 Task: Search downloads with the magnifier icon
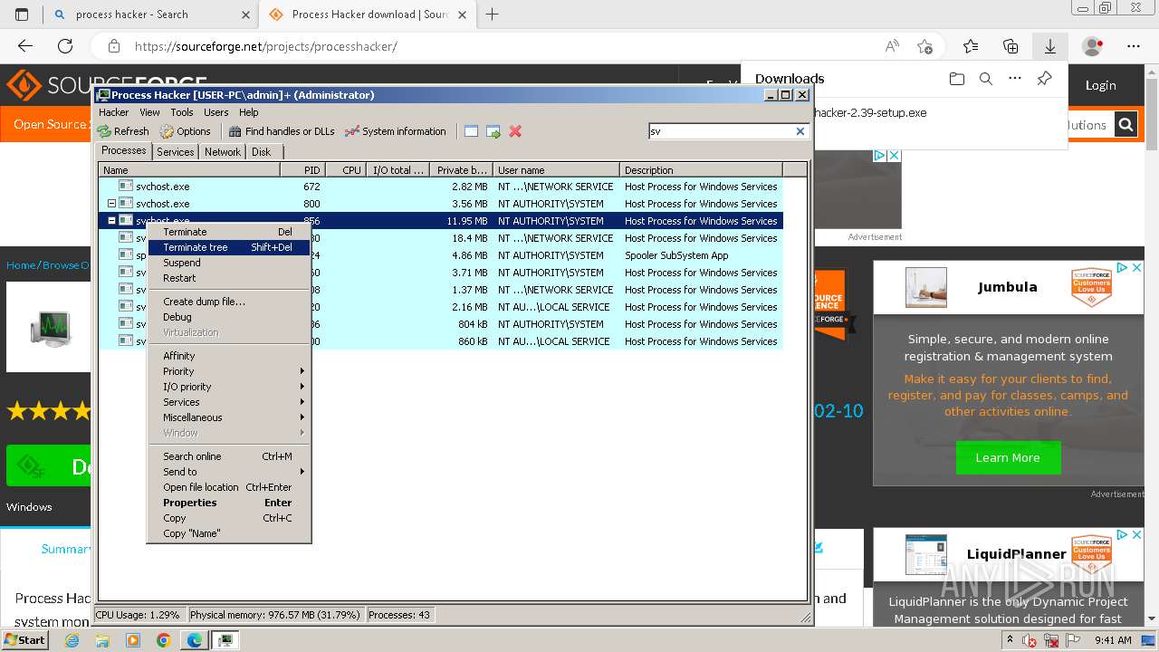point(986,79)
